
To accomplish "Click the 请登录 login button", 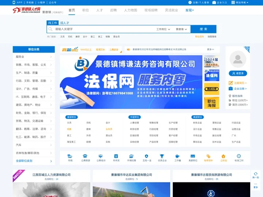I will (x=238, y=73).
